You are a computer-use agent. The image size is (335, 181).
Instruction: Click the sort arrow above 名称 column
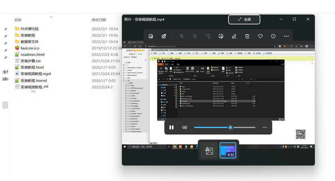click(x=51, y=17)
